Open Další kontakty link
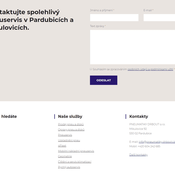This screenshot has height=175, width=175. point(139,155)
